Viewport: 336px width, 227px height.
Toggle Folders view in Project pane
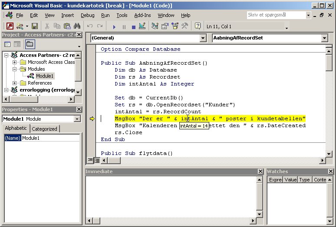(30, 44)
